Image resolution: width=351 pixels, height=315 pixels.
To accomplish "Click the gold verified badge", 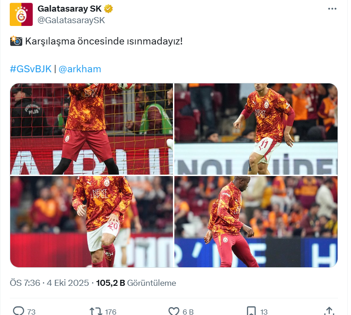I will [108, 9].
